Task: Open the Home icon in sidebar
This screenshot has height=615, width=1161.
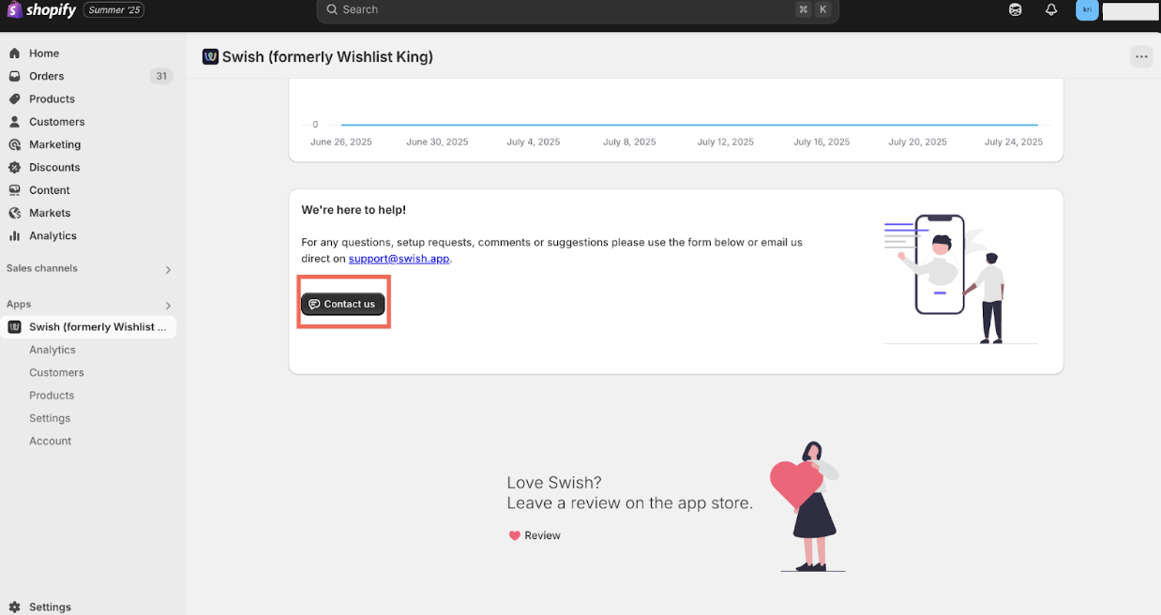Action: (14, 53)
